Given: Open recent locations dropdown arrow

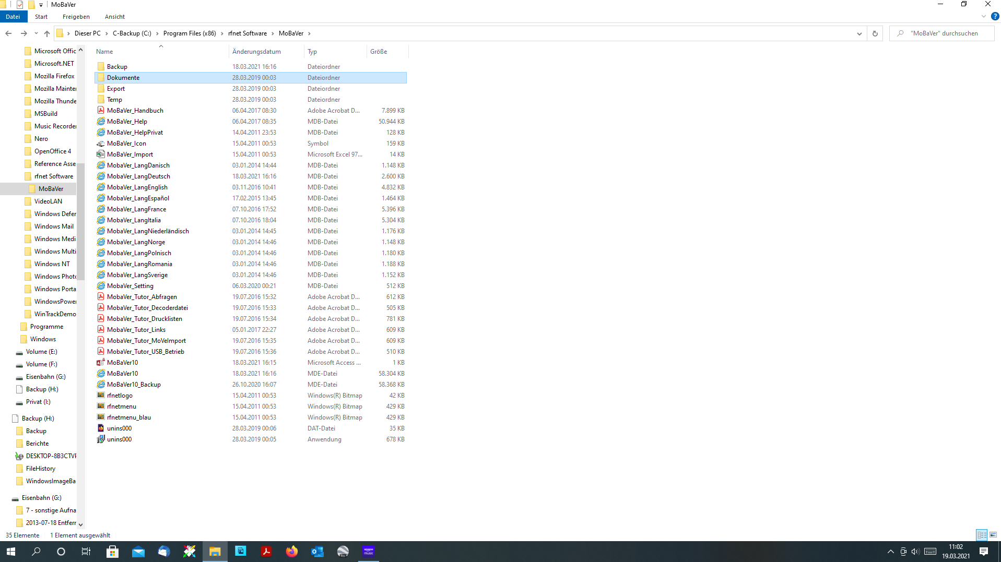Looking at the screenshot, I should 36,33.
